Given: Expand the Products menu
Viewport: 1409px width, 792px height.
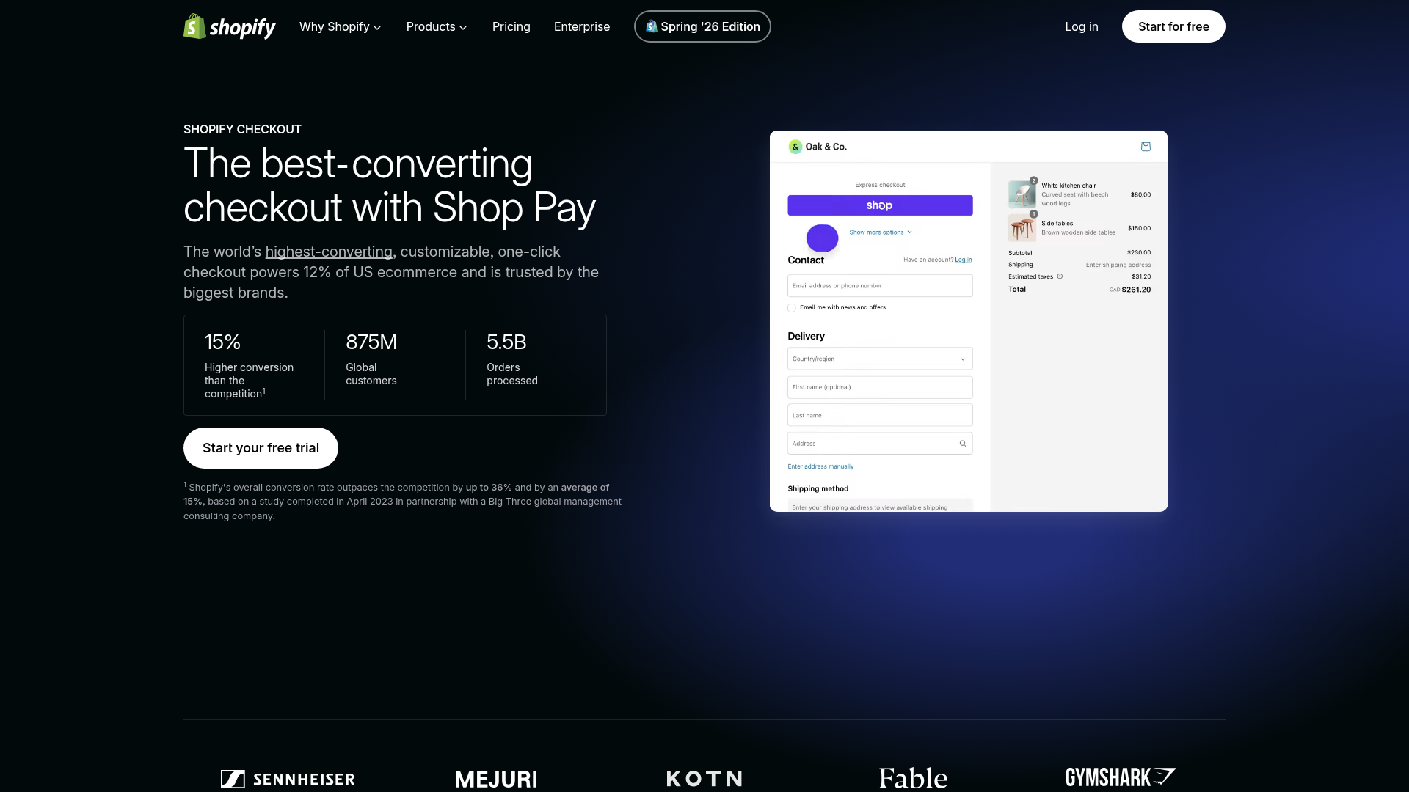Looking at the screenshot, I should point(436,26).
